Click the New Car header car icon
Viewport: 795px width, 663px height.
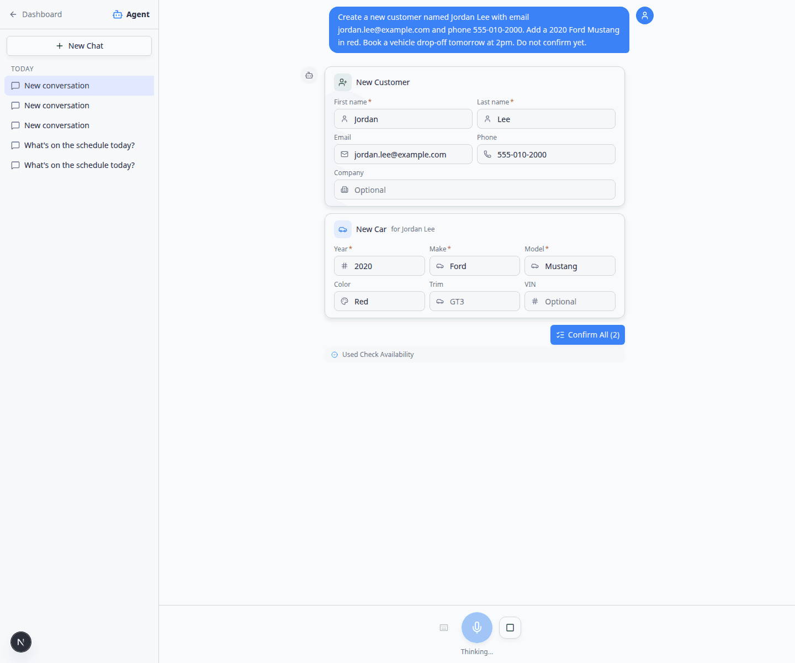[343, 229]
